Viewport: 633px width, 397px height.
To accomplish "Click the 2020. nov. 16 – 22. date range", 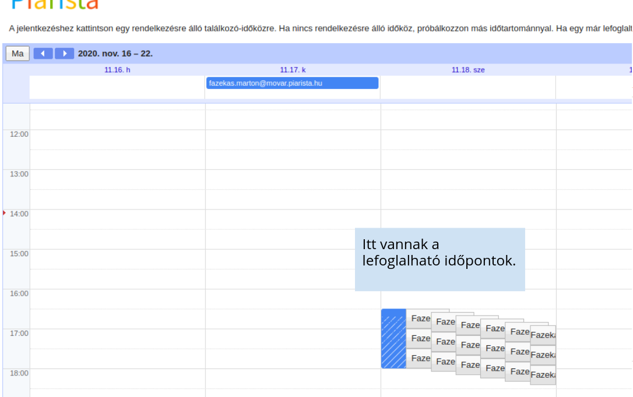I will click(x=115, y=54).
